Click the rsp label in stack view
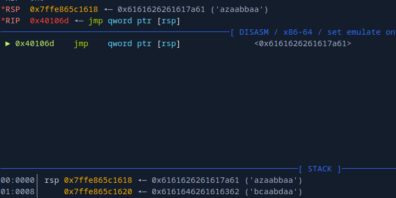 coord(52,181)
